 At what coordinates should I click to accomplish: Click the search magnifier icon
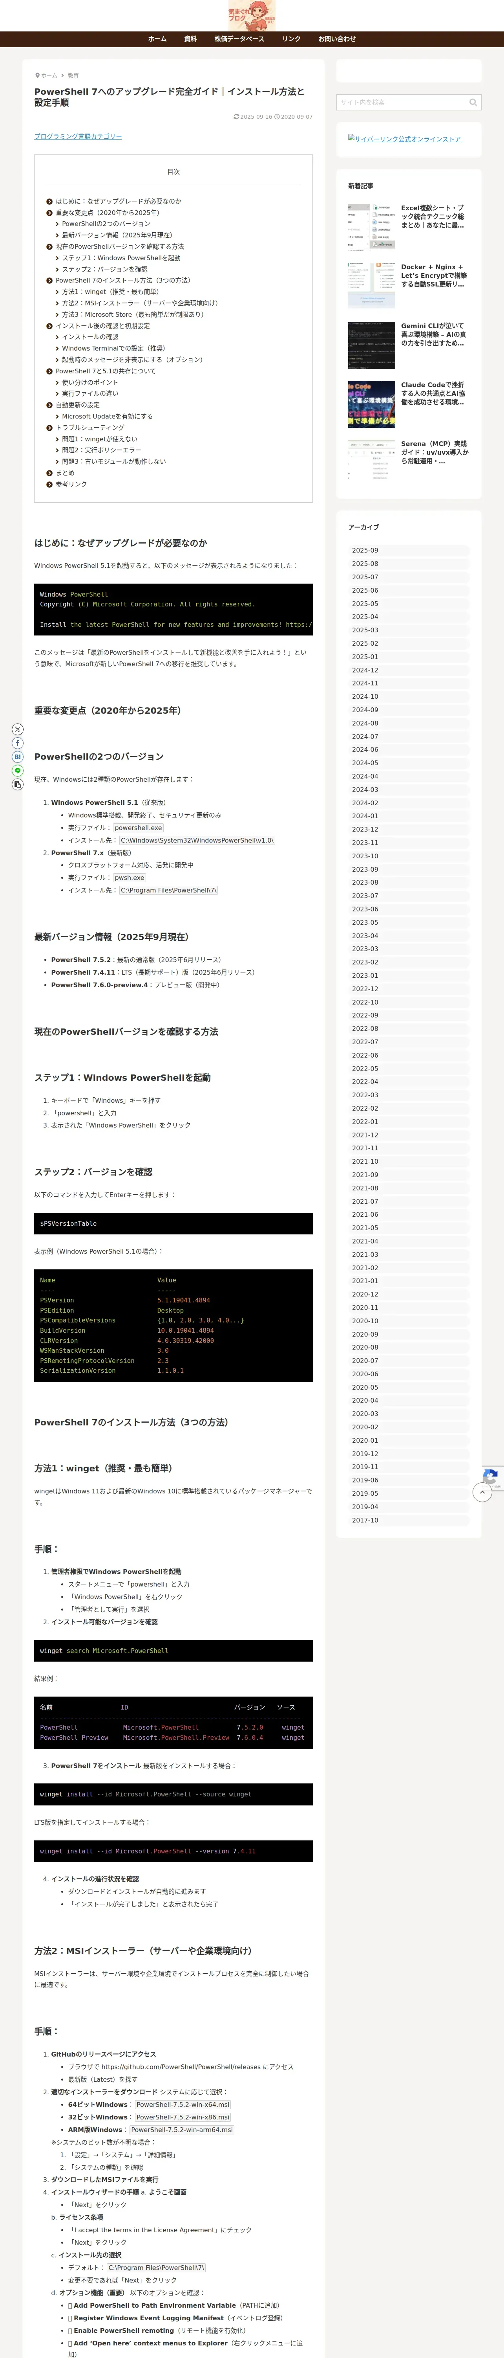(473, 103)
